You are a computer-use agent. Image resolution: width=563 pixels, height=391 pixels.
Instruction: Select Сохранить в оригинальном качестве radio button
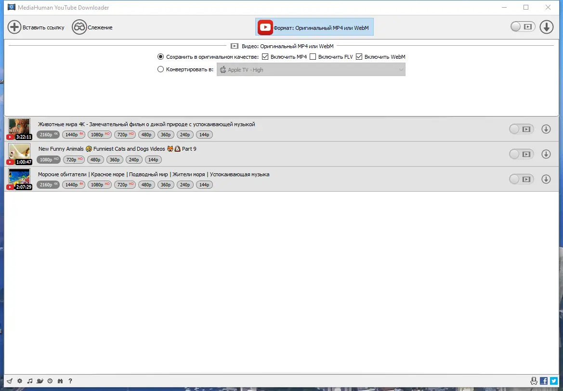(160, 57)
